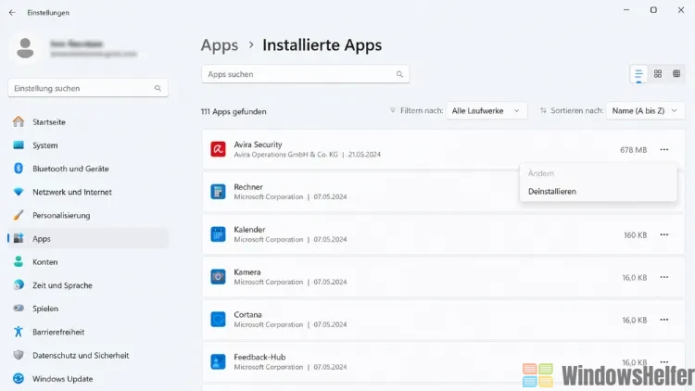This screenshot has width=695, height=391.
Task: Open the Alle Laufwerke filter dropdown
Action: (x=486, y=111)
